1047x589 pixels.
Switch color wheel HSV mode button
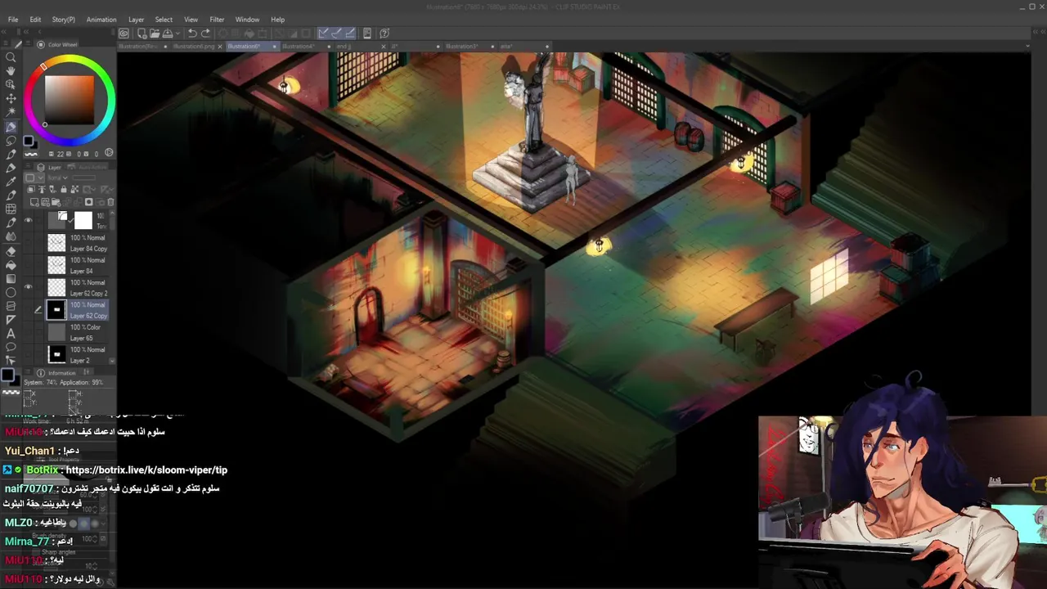point(110,153)
